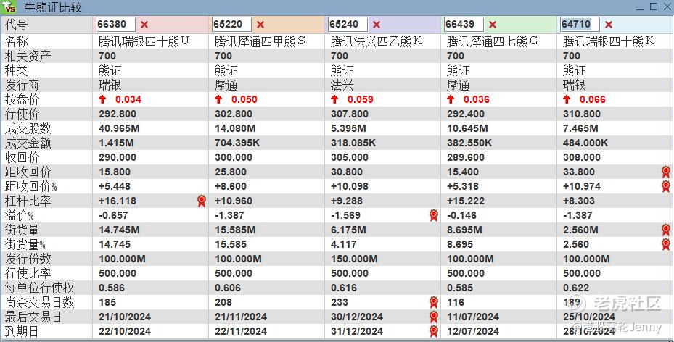
Task: Click strike price value 310.800
Action: [582, 114]
